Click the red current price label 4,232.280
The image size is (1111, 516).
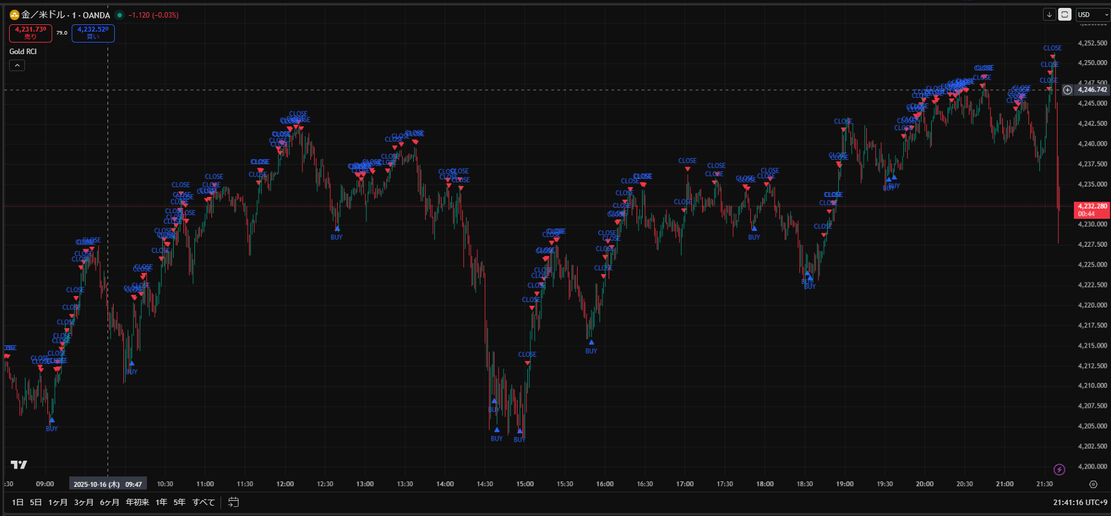coord(1092,210)
